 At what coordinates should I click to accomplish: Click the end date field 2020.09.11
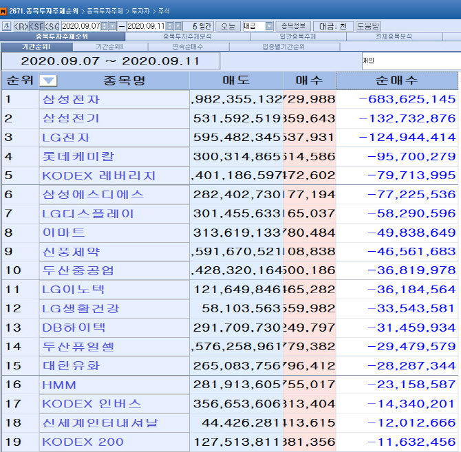147,26
